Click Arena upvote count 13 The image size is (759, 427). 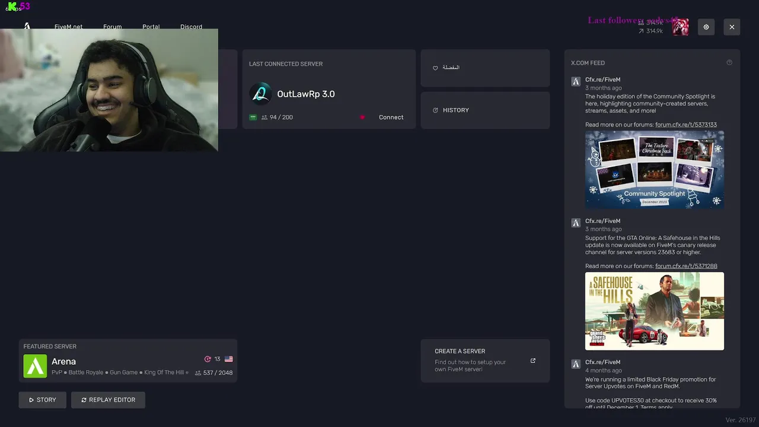[x=217, y=359]
